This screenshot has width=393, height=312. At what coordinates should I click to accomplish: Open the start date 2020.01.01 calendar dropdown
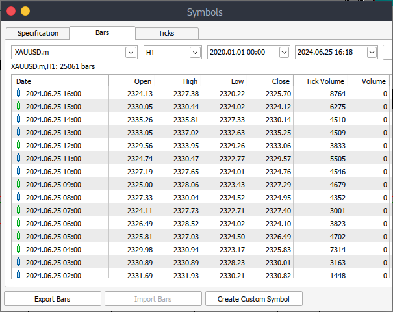pos(284,53)
